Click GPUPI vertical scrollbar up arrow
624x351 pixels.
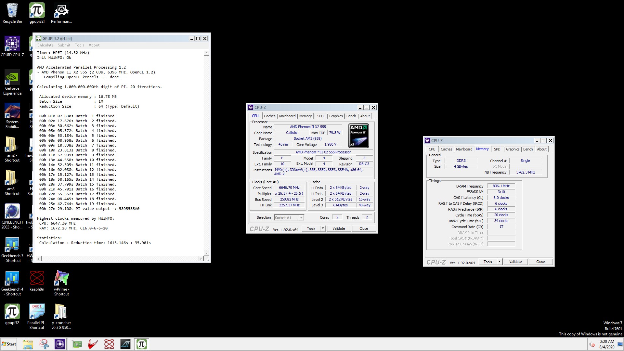[206, 53]
